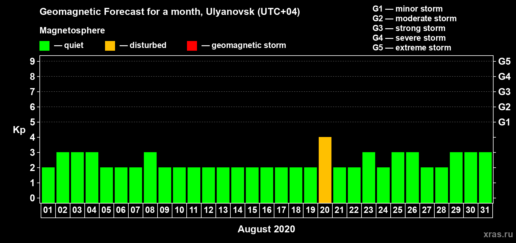Image resolution: width=516 pixels, height=243 pixels.
Task: Click date label 10 on the axis
Action: tap(179, 210)
